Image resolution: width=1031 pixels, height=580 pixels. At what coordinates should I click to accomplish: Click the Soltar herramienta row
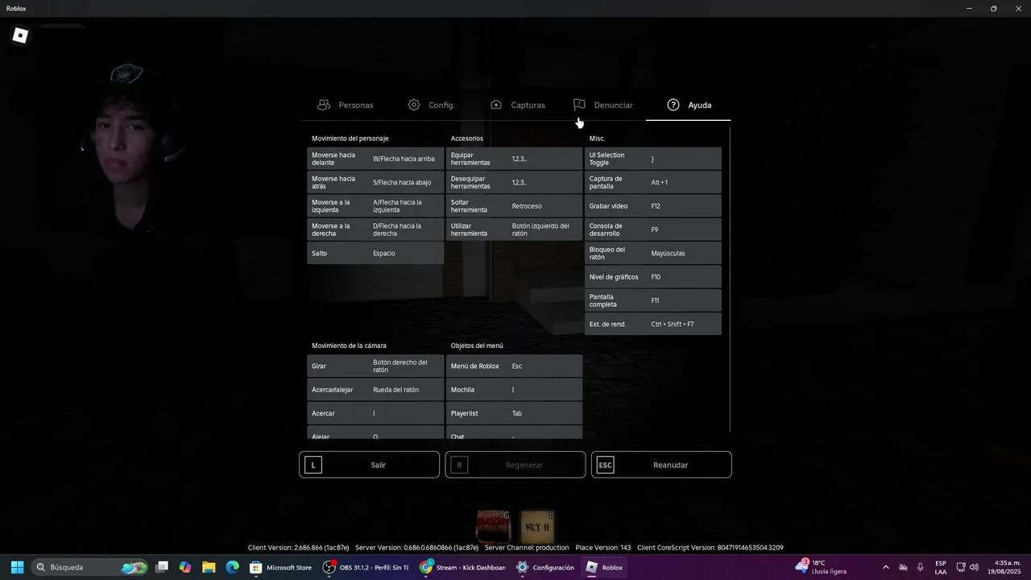point(514,206)
